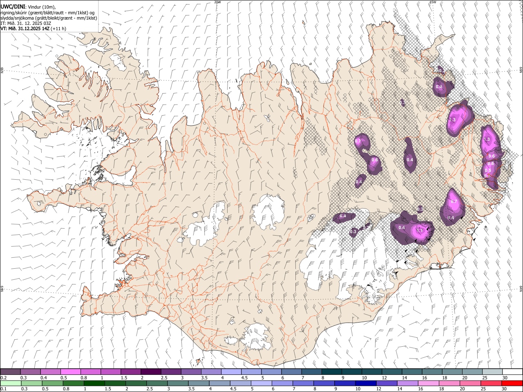Click the "25" label in the snow legend
Screen dimensions: 523x392
[x=484, y=378]
